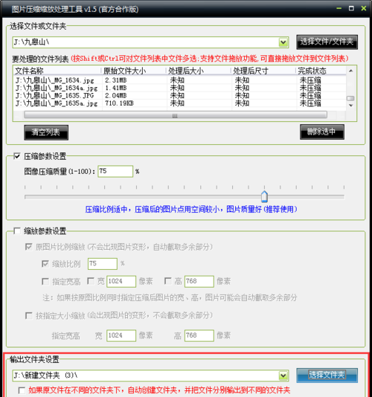The width and height of the screenshot is (372, 397).
Task: Click the 删除选中 button
Action: (322, 132)
